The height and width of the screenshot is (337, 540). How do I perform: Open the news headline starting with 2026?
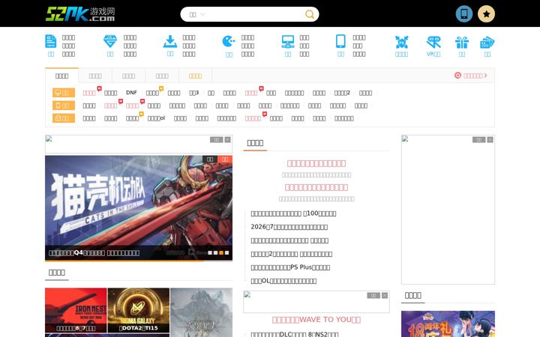tap(289, 227)
